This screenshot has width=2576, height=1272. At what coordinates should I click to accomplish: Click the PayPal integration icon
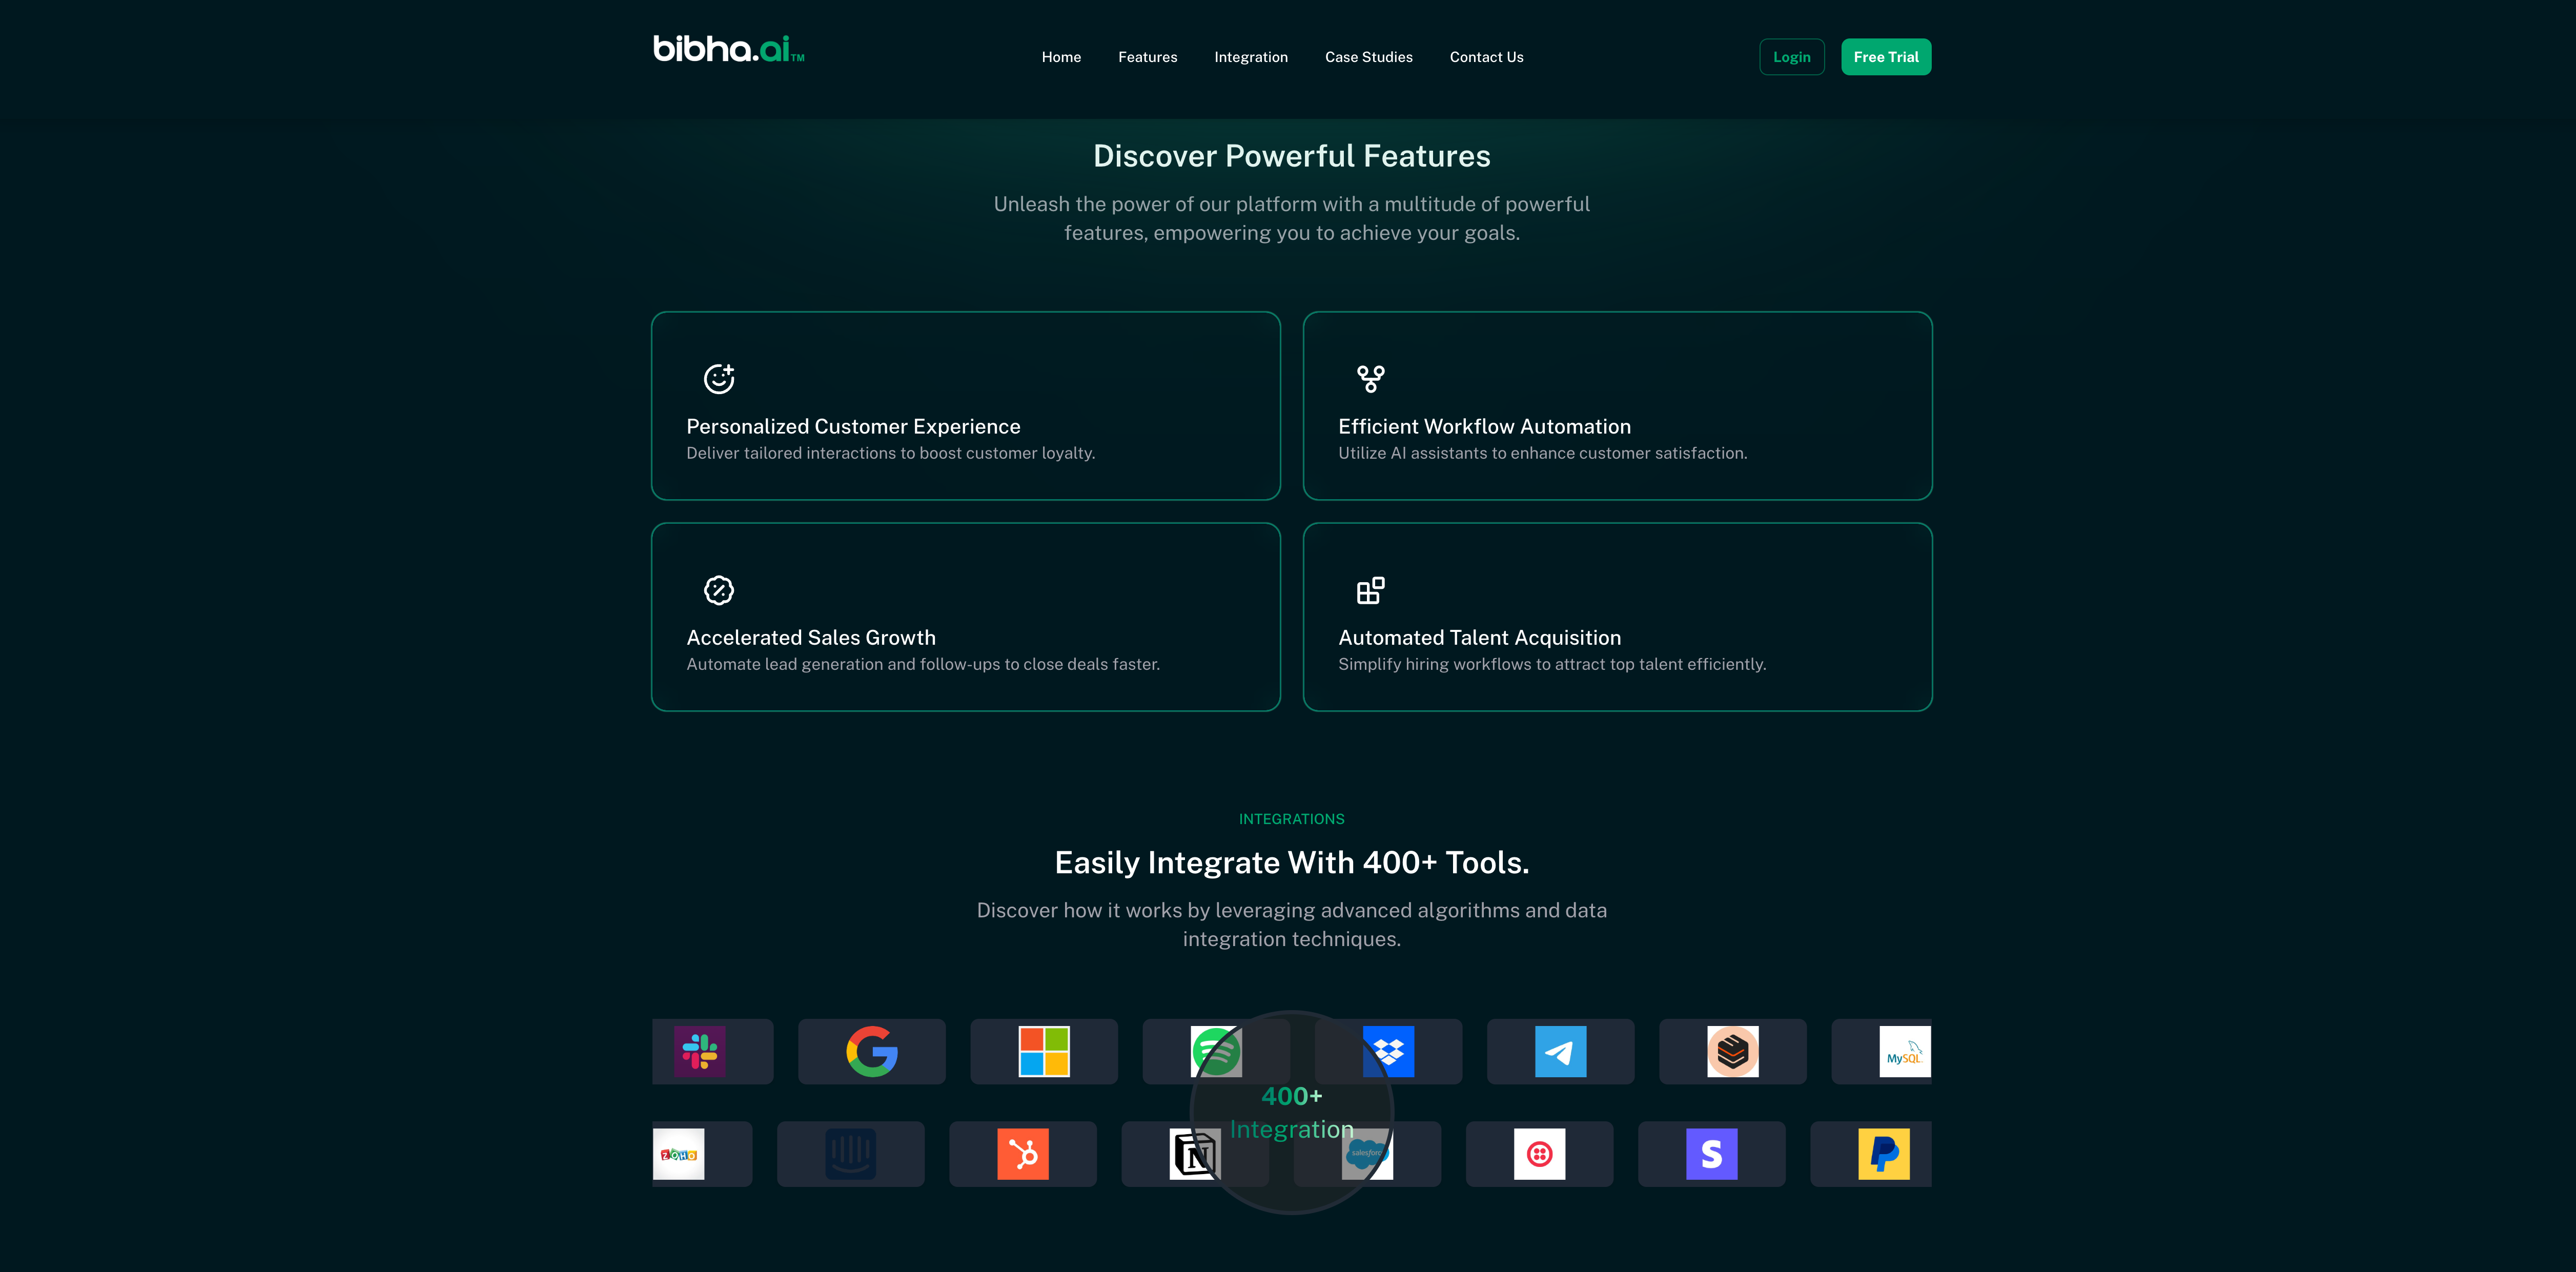[1883, 1154]
